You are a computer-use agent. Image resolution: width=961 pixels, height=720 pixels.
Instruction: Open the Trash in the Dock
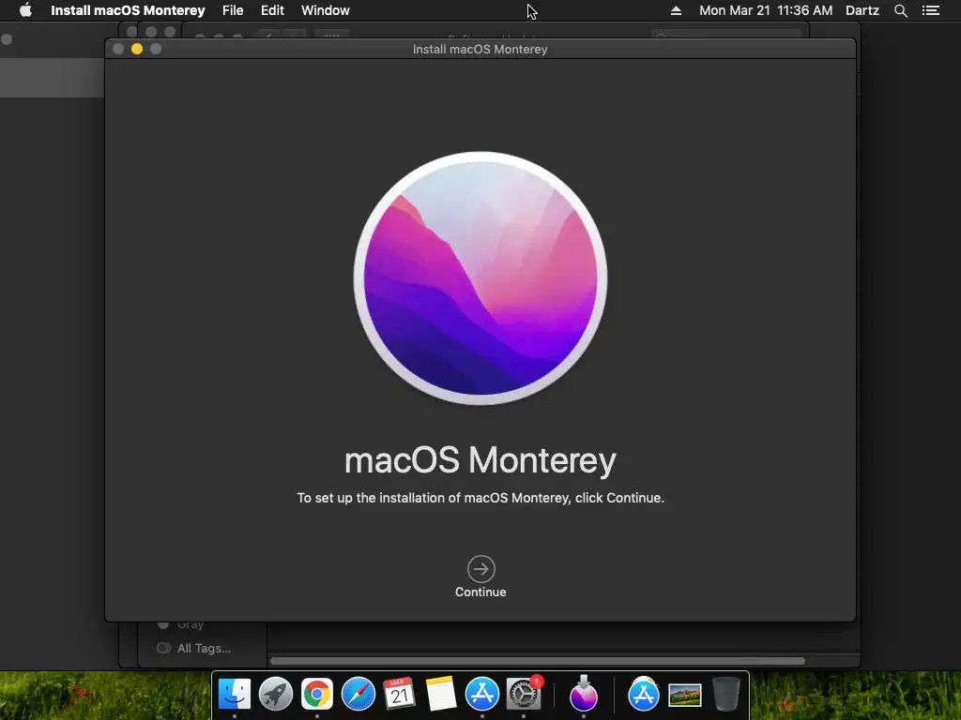pos(725,695)
